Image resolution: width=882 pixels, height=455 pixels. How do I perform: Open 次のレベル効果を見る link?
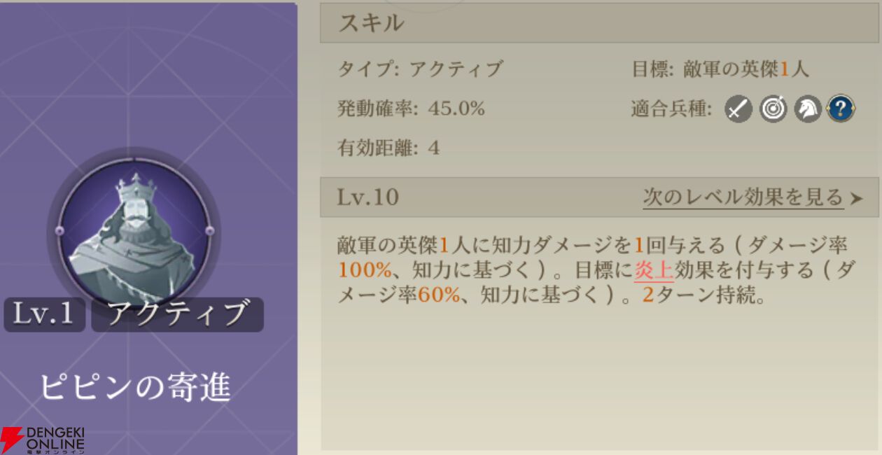(743, 197)
